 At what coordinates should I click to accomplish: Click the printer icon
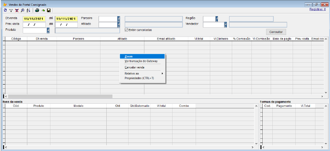point(37,10)
